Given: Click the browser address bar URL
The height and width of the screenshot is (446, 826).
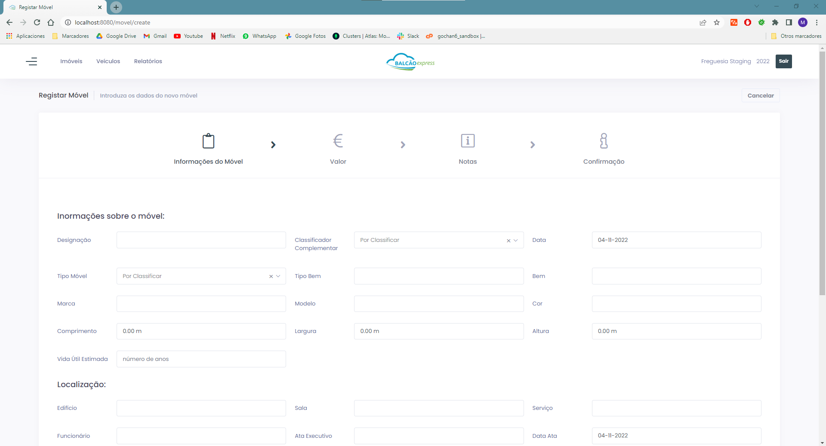Looking at the screenshot, I should tap(112, 22).
